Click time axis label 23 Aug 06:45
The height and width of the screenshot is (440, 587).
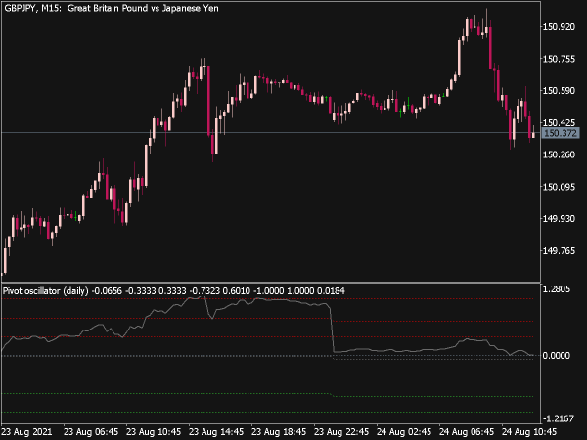coord(91,432)
